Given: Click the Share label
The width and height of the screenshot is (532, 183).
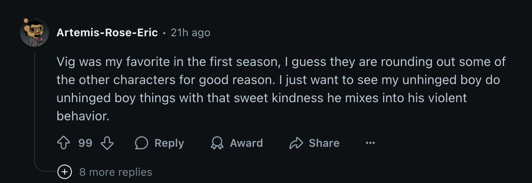Looking at the screenshot, I should coord(324,143).
